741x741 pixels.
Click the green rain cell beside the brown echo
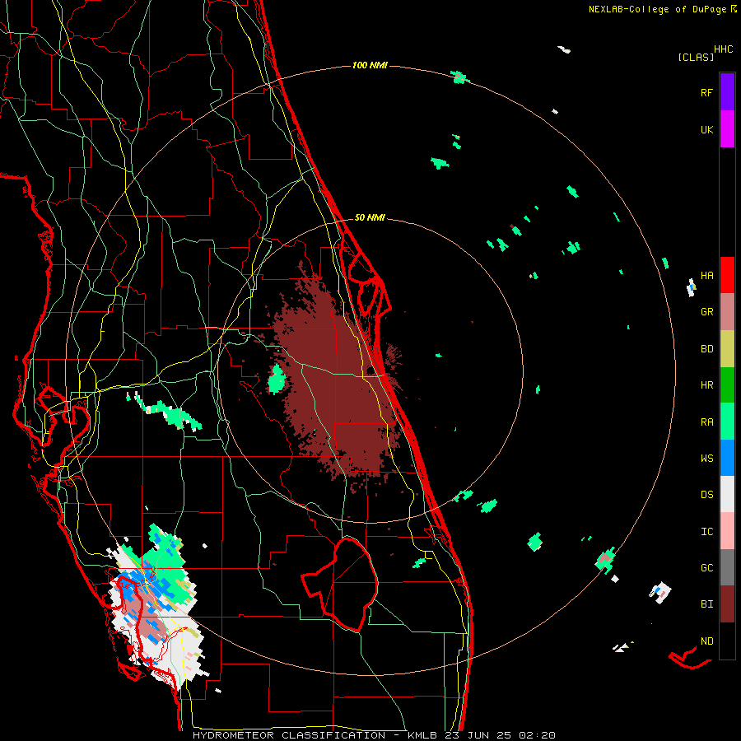[277, 379]
